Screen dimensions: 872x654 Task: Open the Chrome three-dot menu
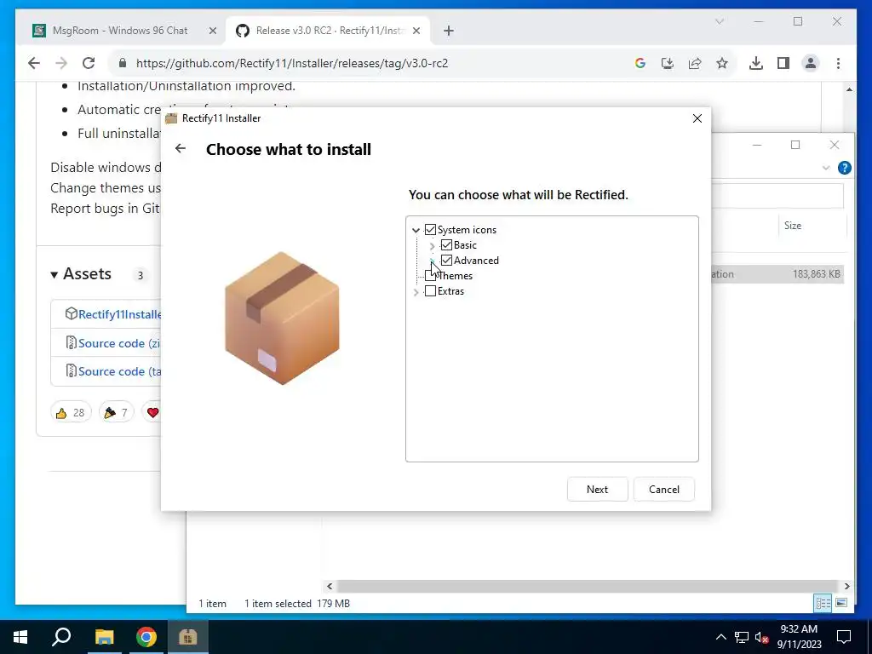[838, 63]
